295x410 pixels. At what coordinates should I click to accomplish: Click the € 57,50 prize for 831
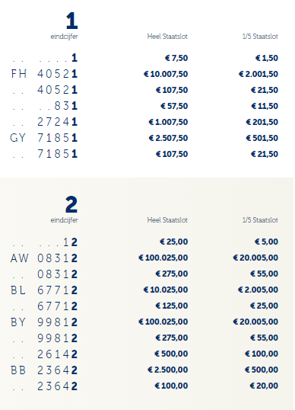tap(174, 106)
